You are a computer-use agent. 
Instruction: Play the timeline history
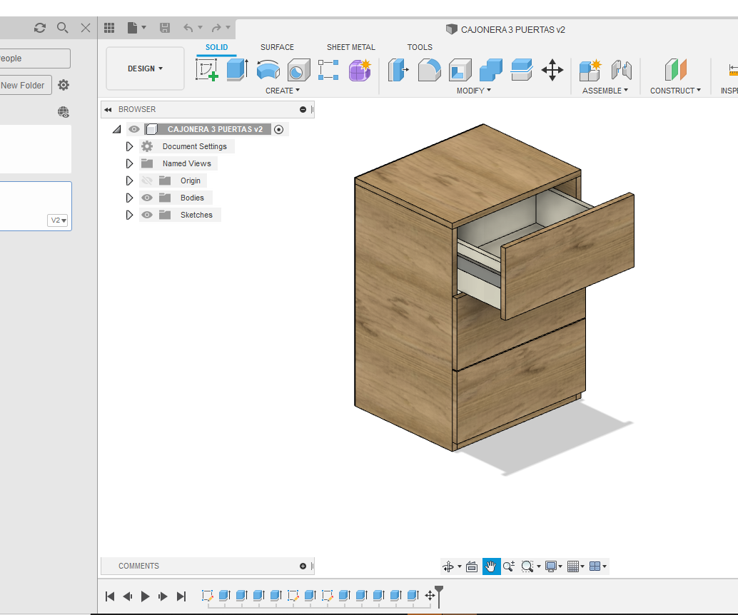[x=145, y=596]
